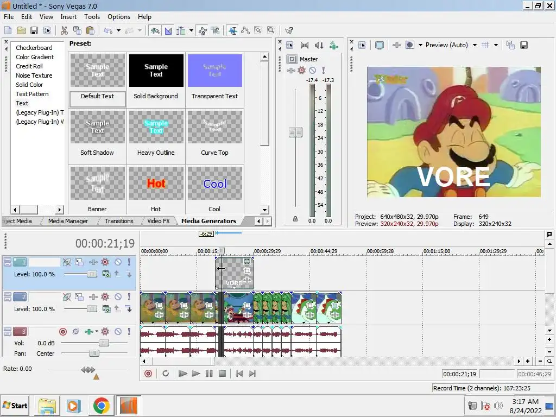This screenshot has width=556, height=417.
Task: Click Dim Output icon in mixer
Action: [x=319, y=45]
